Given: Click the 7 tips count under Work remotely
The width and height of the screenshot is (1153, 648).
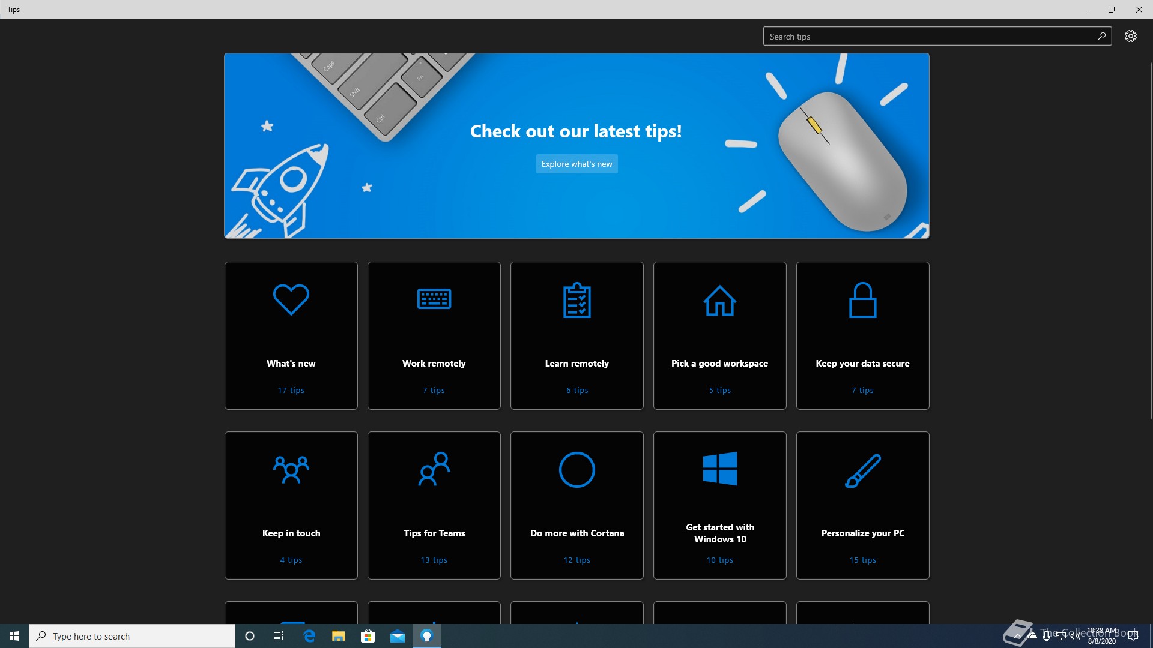Looking at the screenshot, I should pyautogui.click(x=434, y=391).
